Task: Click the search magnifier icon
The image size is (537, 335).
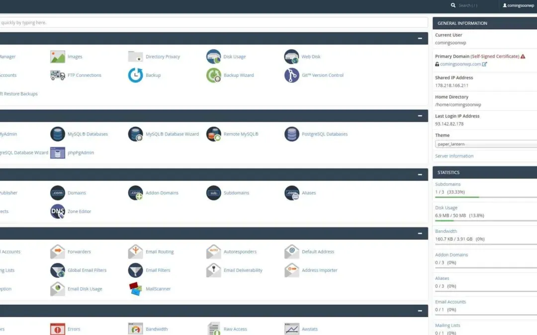Action: tap(453, 5)
